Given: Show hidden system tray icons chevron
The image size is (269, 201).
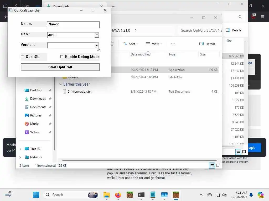Looking at the screenshot, I should [201, 195].
